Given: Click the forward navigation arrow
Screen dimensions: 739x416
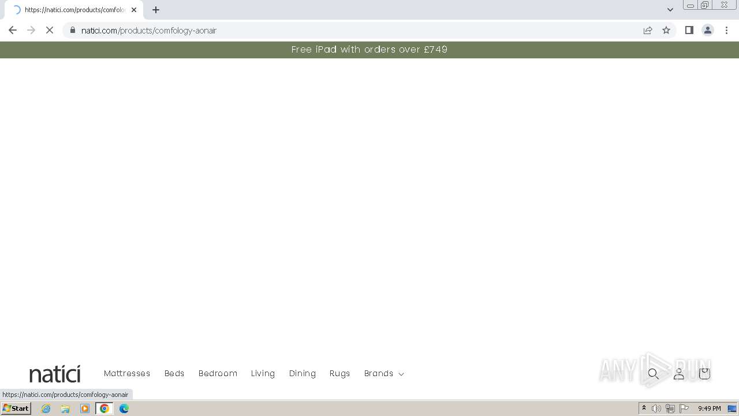Looking at the screenshot, I should click(x=31, y=30).
